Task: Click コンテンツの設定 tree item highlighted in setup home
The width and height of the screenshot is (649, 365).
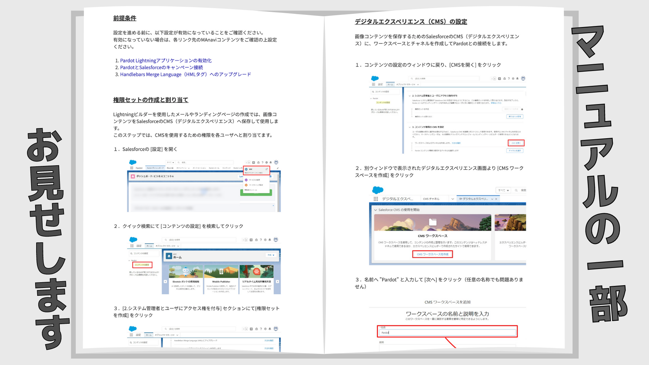Action: [142, 265]
